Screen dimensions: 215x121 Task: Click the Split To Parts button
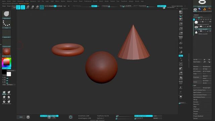tap(202, 92)
